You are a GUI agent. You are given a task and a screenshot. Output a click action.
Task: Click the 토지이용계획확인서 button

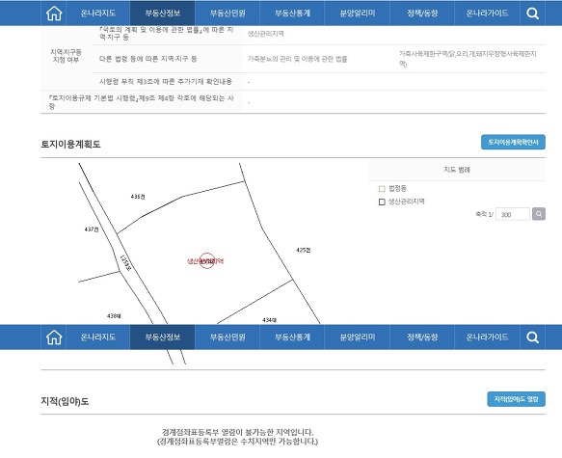coord(513,143)
